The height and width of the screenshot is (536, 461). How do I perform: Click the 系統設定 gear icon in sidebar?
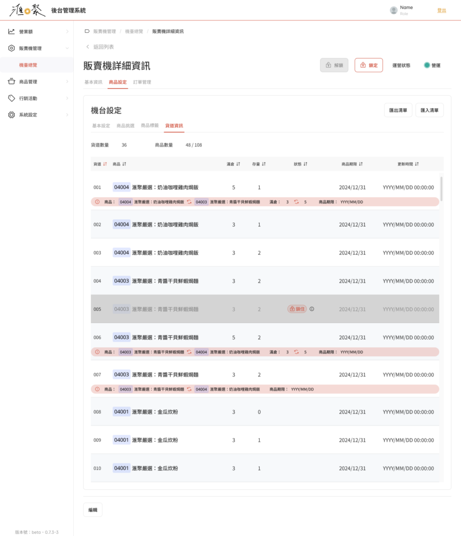[x=11, y=115]
